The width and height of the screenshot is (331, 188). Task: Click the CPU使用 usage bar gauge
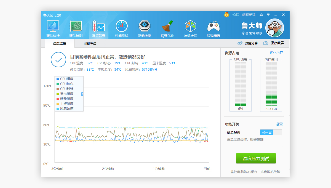click(241, 84)
